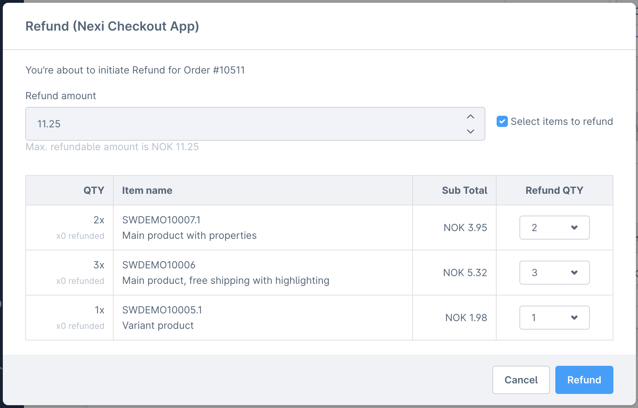Click the QTY column header
The width and height of the screenshot is (638, 408).
click(x=94, y=190)
